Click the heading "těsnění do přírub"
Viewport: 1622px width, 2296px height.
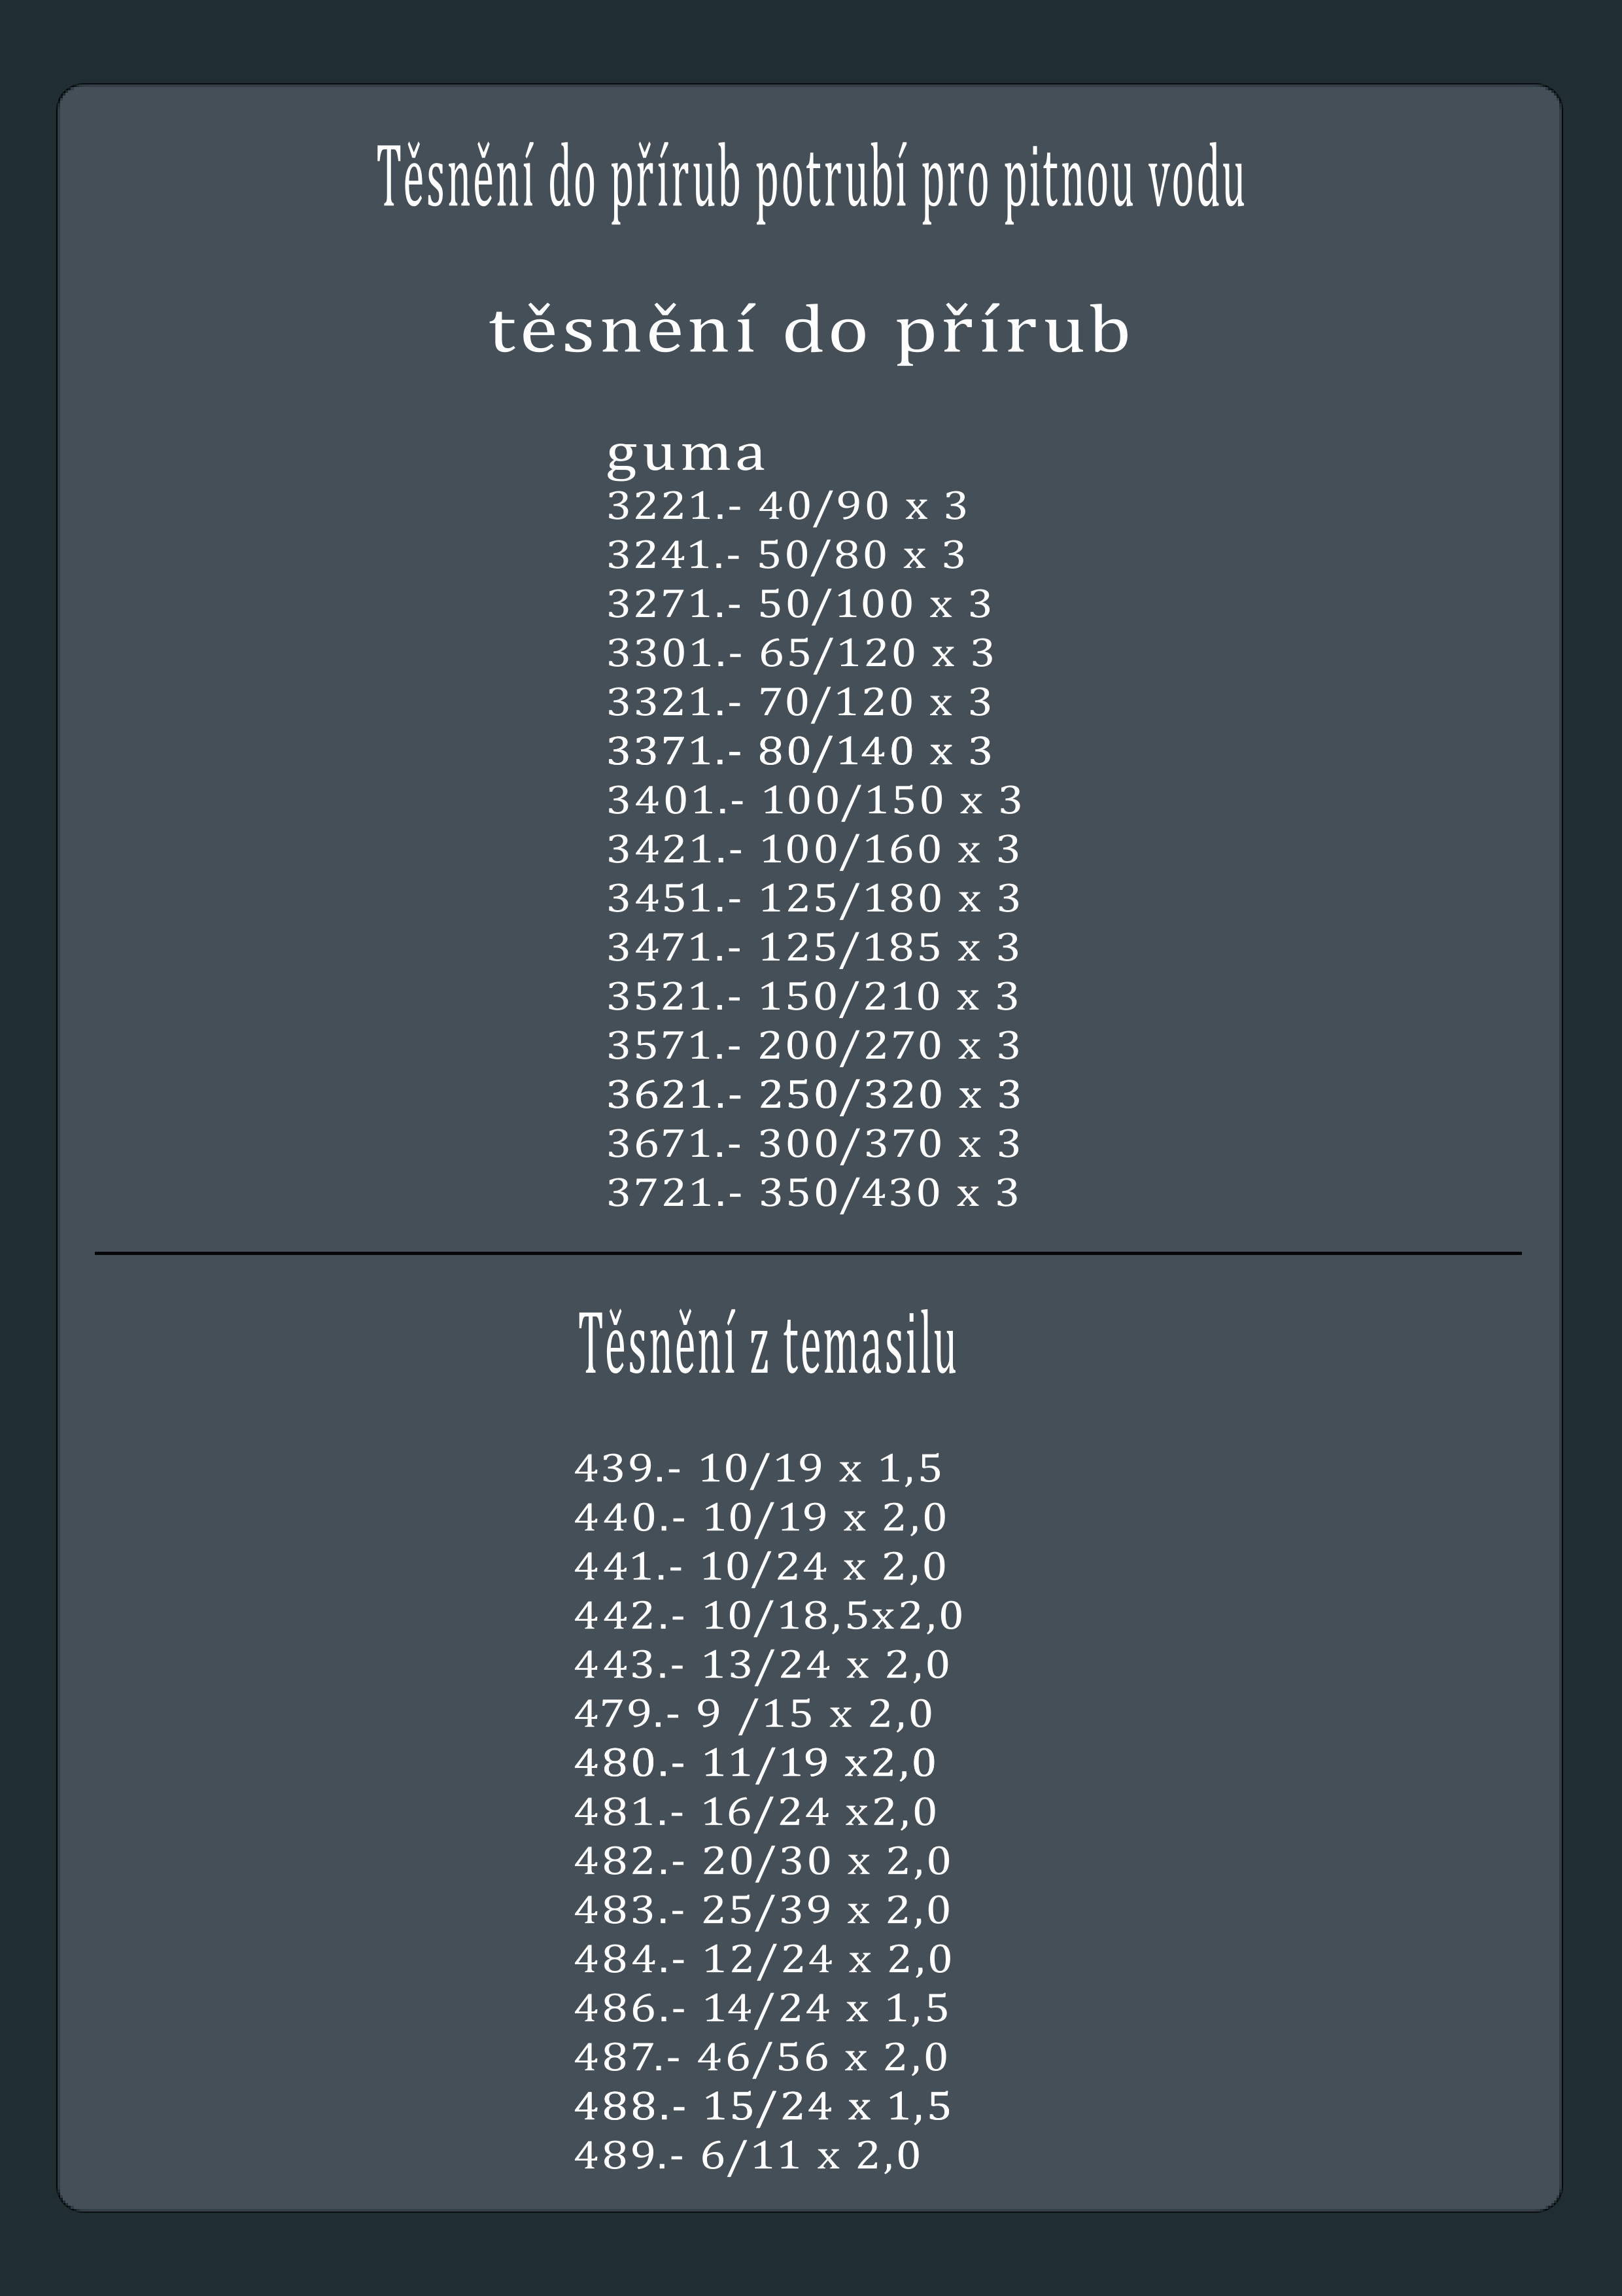(x=810, y=330)
